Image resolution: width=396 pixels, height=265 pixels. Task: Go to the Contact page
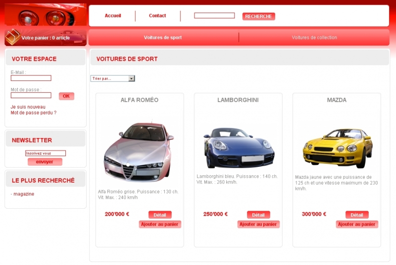[157, 16]
